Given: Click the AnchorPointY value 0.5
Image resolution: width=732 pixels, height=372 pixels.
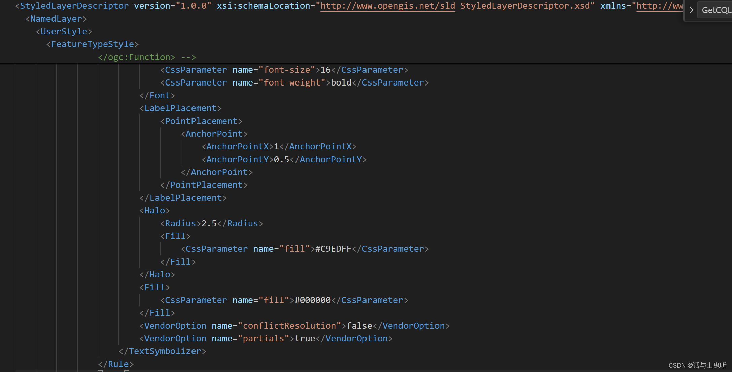Looking at the screenshot, I should (281, 160).
